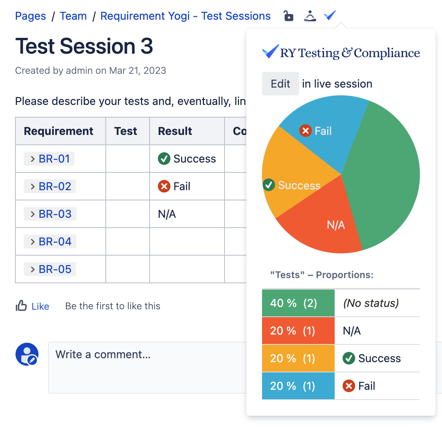Click the Edit button in live session
Screen dimensions: 442x445
click(280, 84)
